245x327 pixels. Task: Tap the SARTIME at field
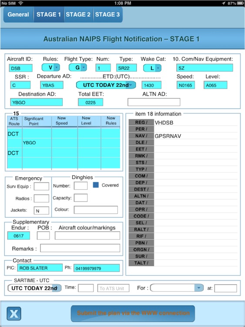click(x=226, y=288)
